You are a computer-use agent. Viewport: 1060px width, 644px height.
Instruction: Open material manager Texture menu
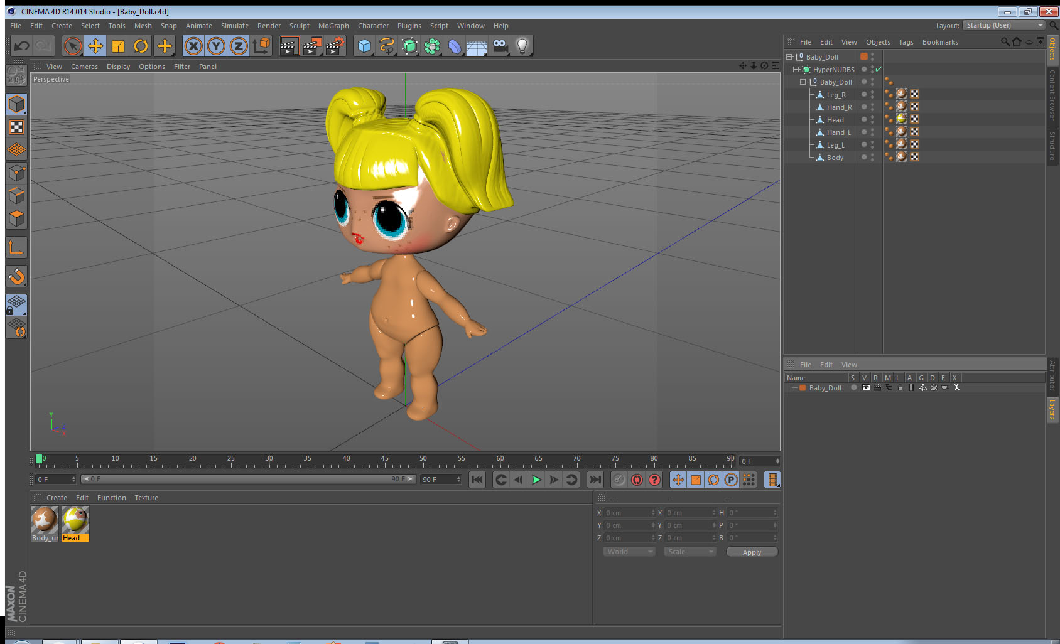pos(146,498)
